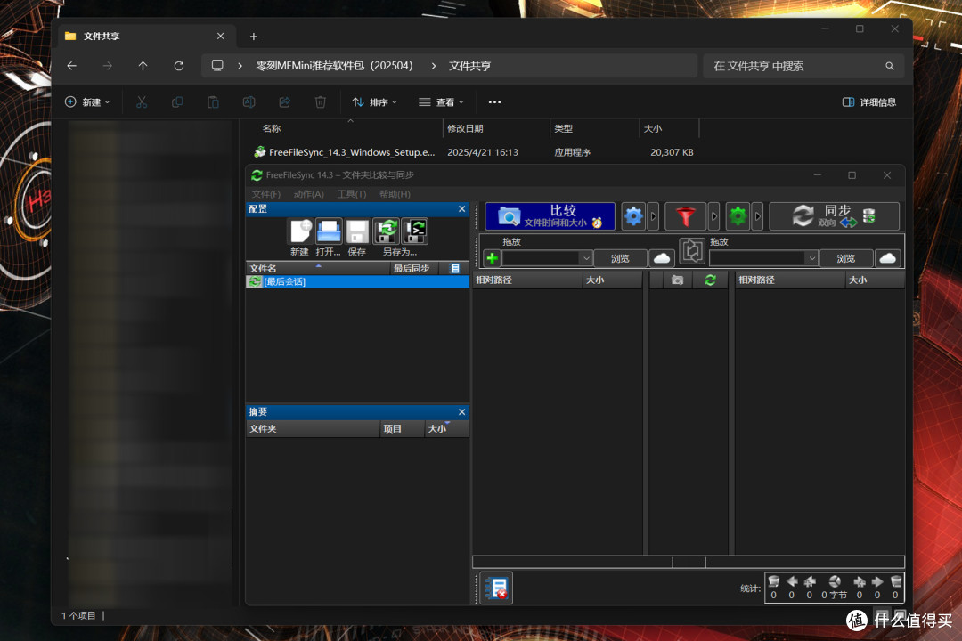Toggle the sync action view icon in middle column
Viewport: 962px width, 641px height.
coord(710,280)
